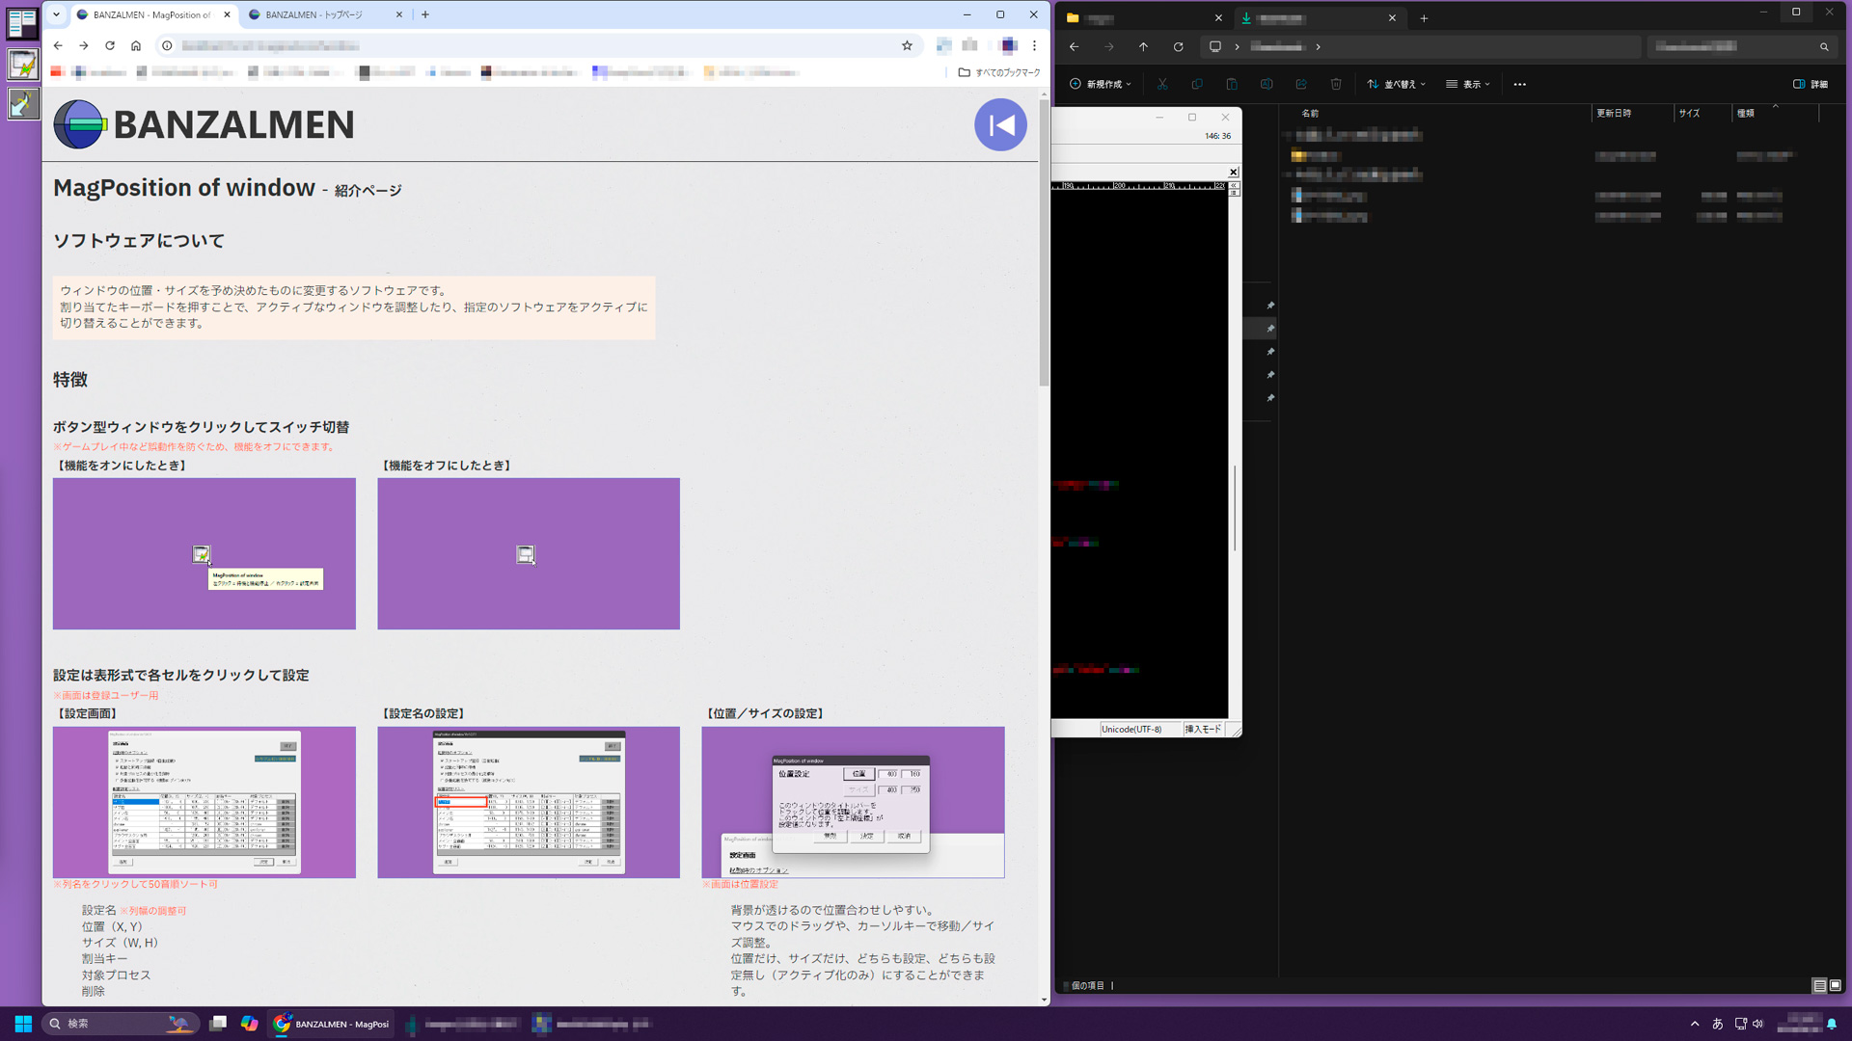Screen dimensions: 1852x1041
Task: Go up one folder in File Explorer
Action: (1143, 46)
